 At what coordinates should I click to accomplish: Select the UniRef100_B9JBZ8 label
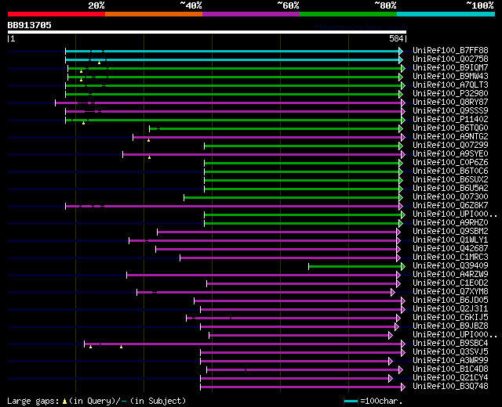[x=450, y=326]
